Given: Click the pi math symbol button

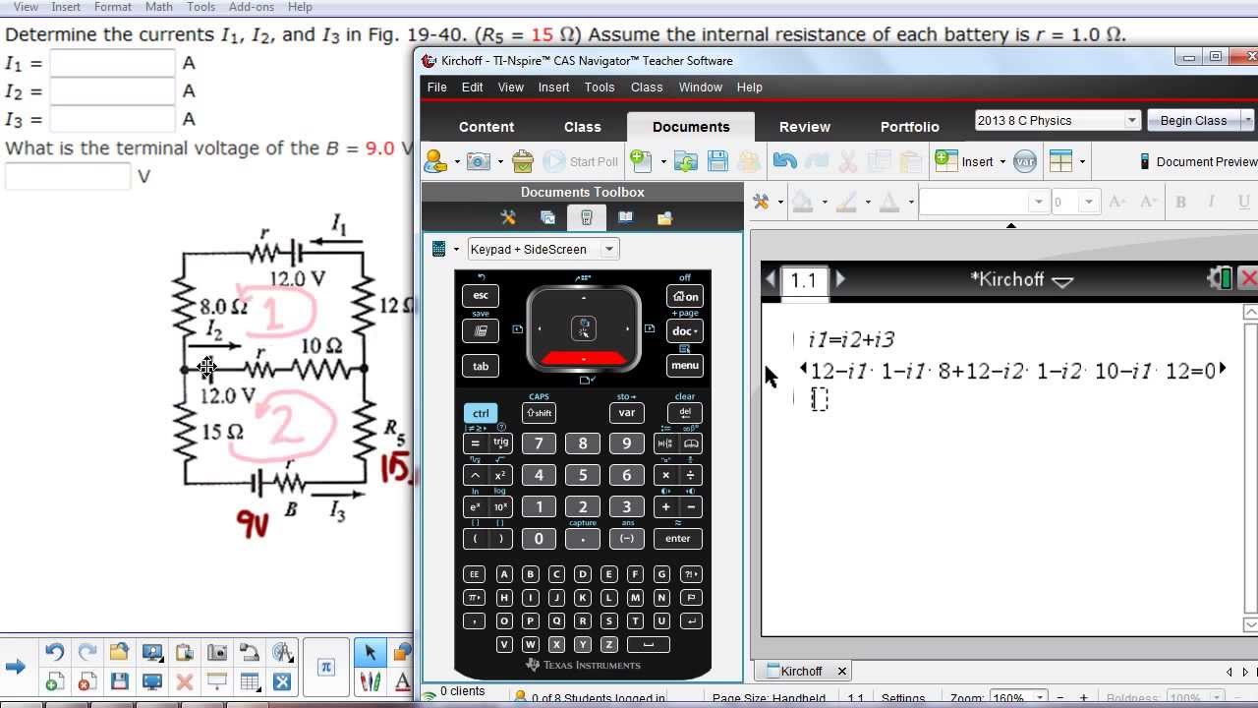Looking at the screenshot, I should pyautogui.click(x=326, y=667).
